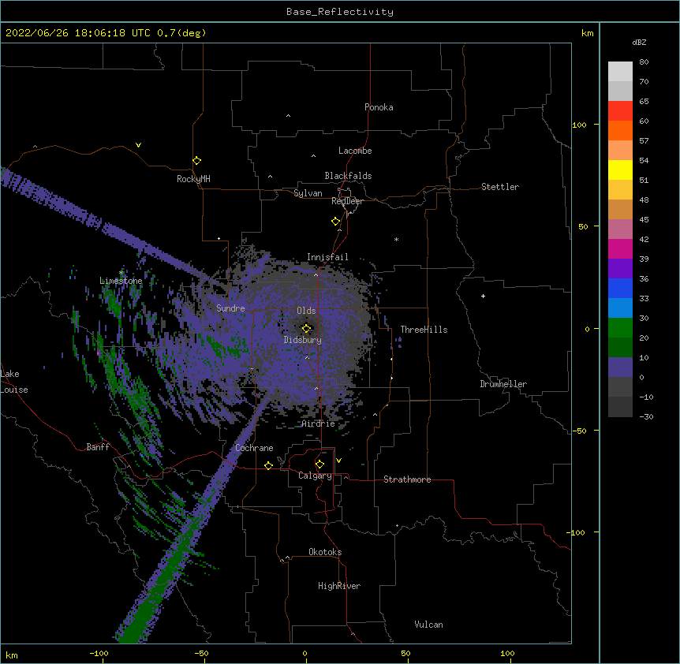The width and height of the screenshot is (680, 664).
Task: Pick the bright green 30 dBZ swatch
Action: [x=620, y=328]
